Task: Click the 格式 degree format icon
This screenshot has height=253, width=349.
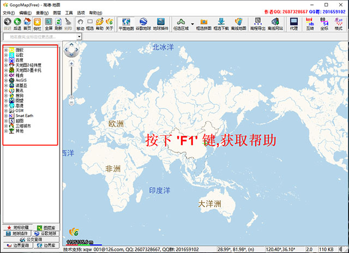Action: 338,22
